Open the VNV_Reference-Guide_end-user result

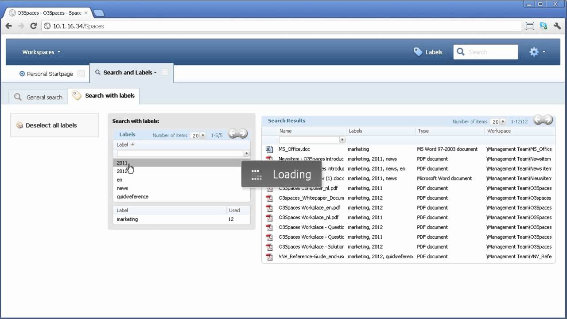click(311, 257)
